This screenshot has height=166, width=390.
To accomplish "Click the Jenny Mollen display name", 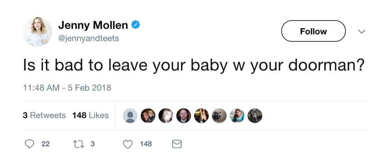I will (93, 25).
